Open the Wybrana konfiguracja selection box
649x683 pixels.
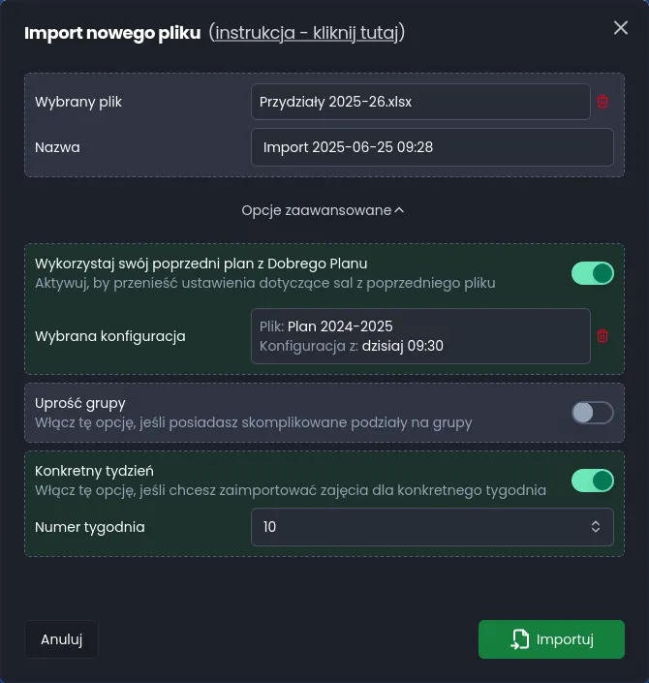pyautogui.click(x=419, y=336)
